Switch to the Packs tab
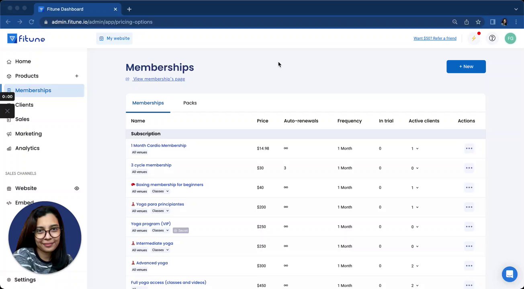This screenshot has height=289, width=524. (190, 103)
